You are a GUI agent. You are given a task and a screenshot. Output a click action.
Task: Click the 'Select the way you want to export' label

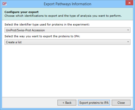(x=42, y=36)
